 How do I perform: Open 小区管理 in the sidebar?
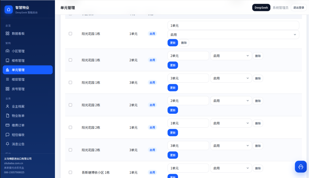[27, 51]
